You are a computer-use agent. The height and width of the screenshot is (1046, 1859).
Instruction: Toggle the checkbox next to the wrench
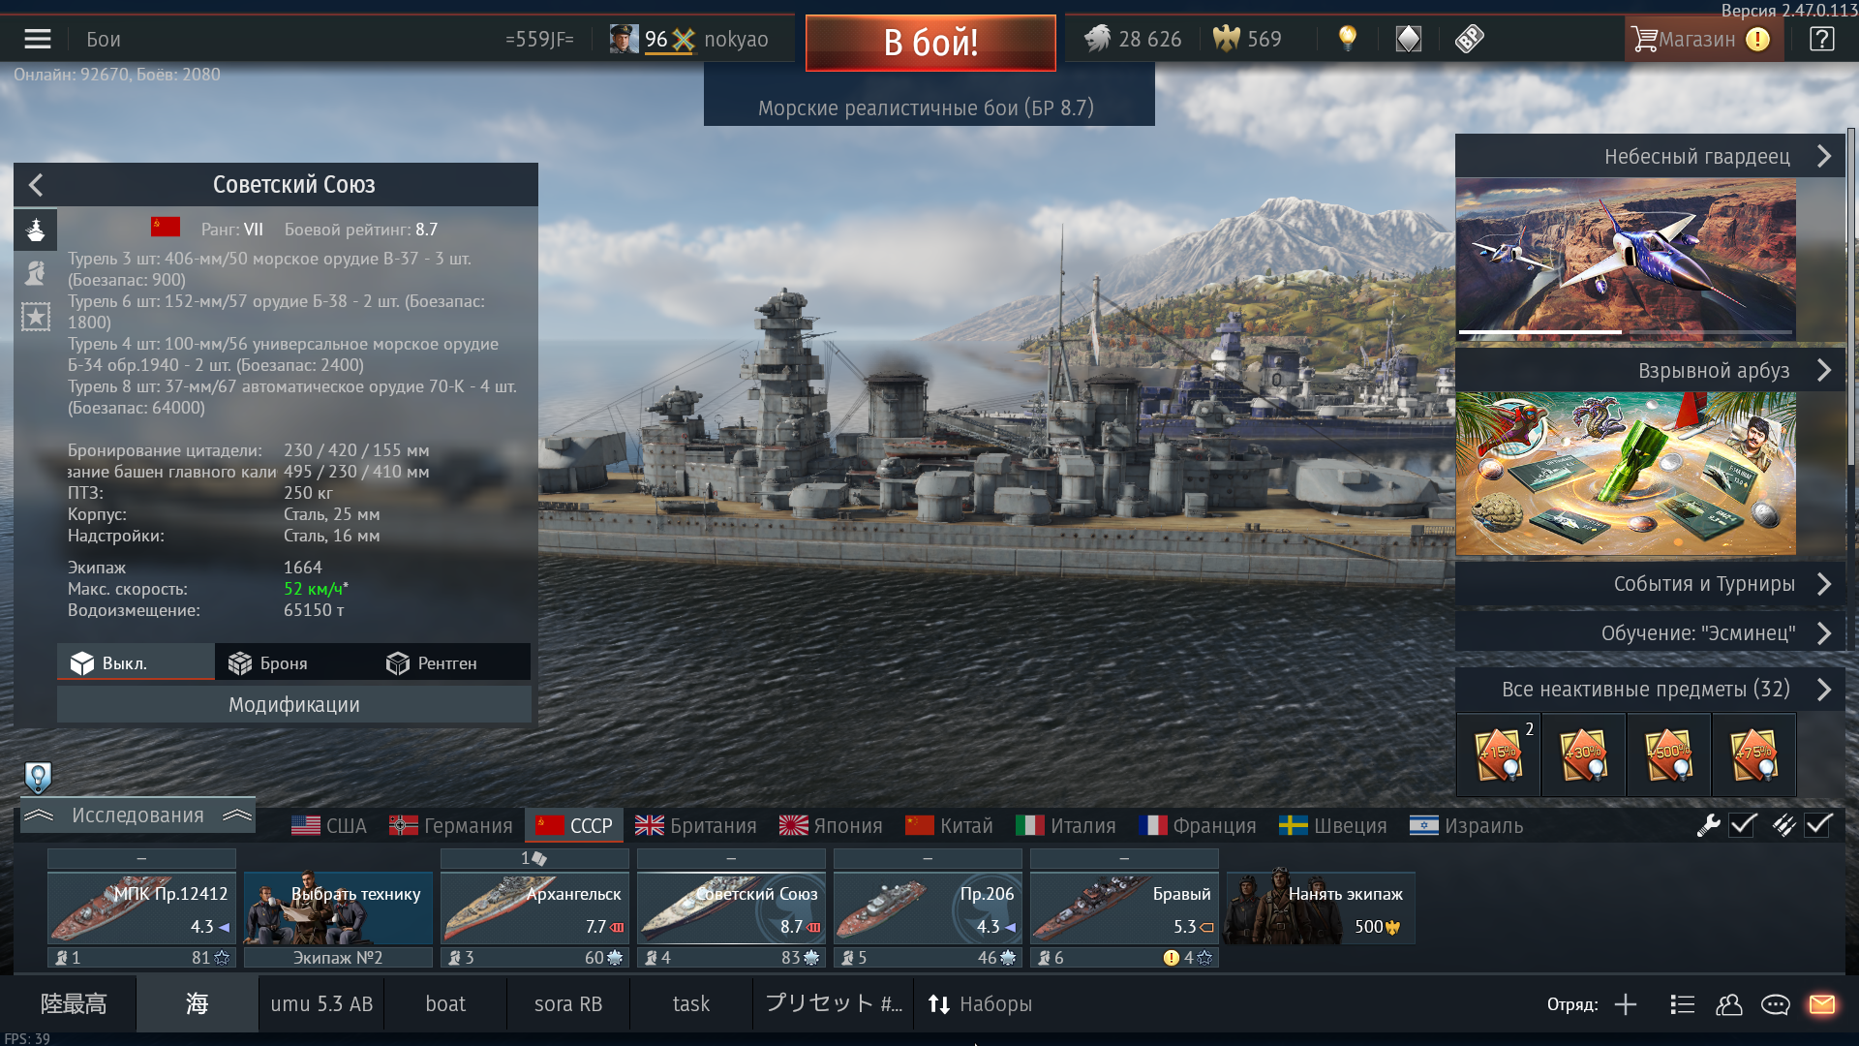pyautogui.click(x=1743, y=825)
